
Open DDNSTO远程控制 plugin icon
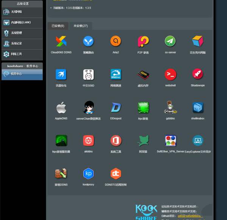click(116, 174)
